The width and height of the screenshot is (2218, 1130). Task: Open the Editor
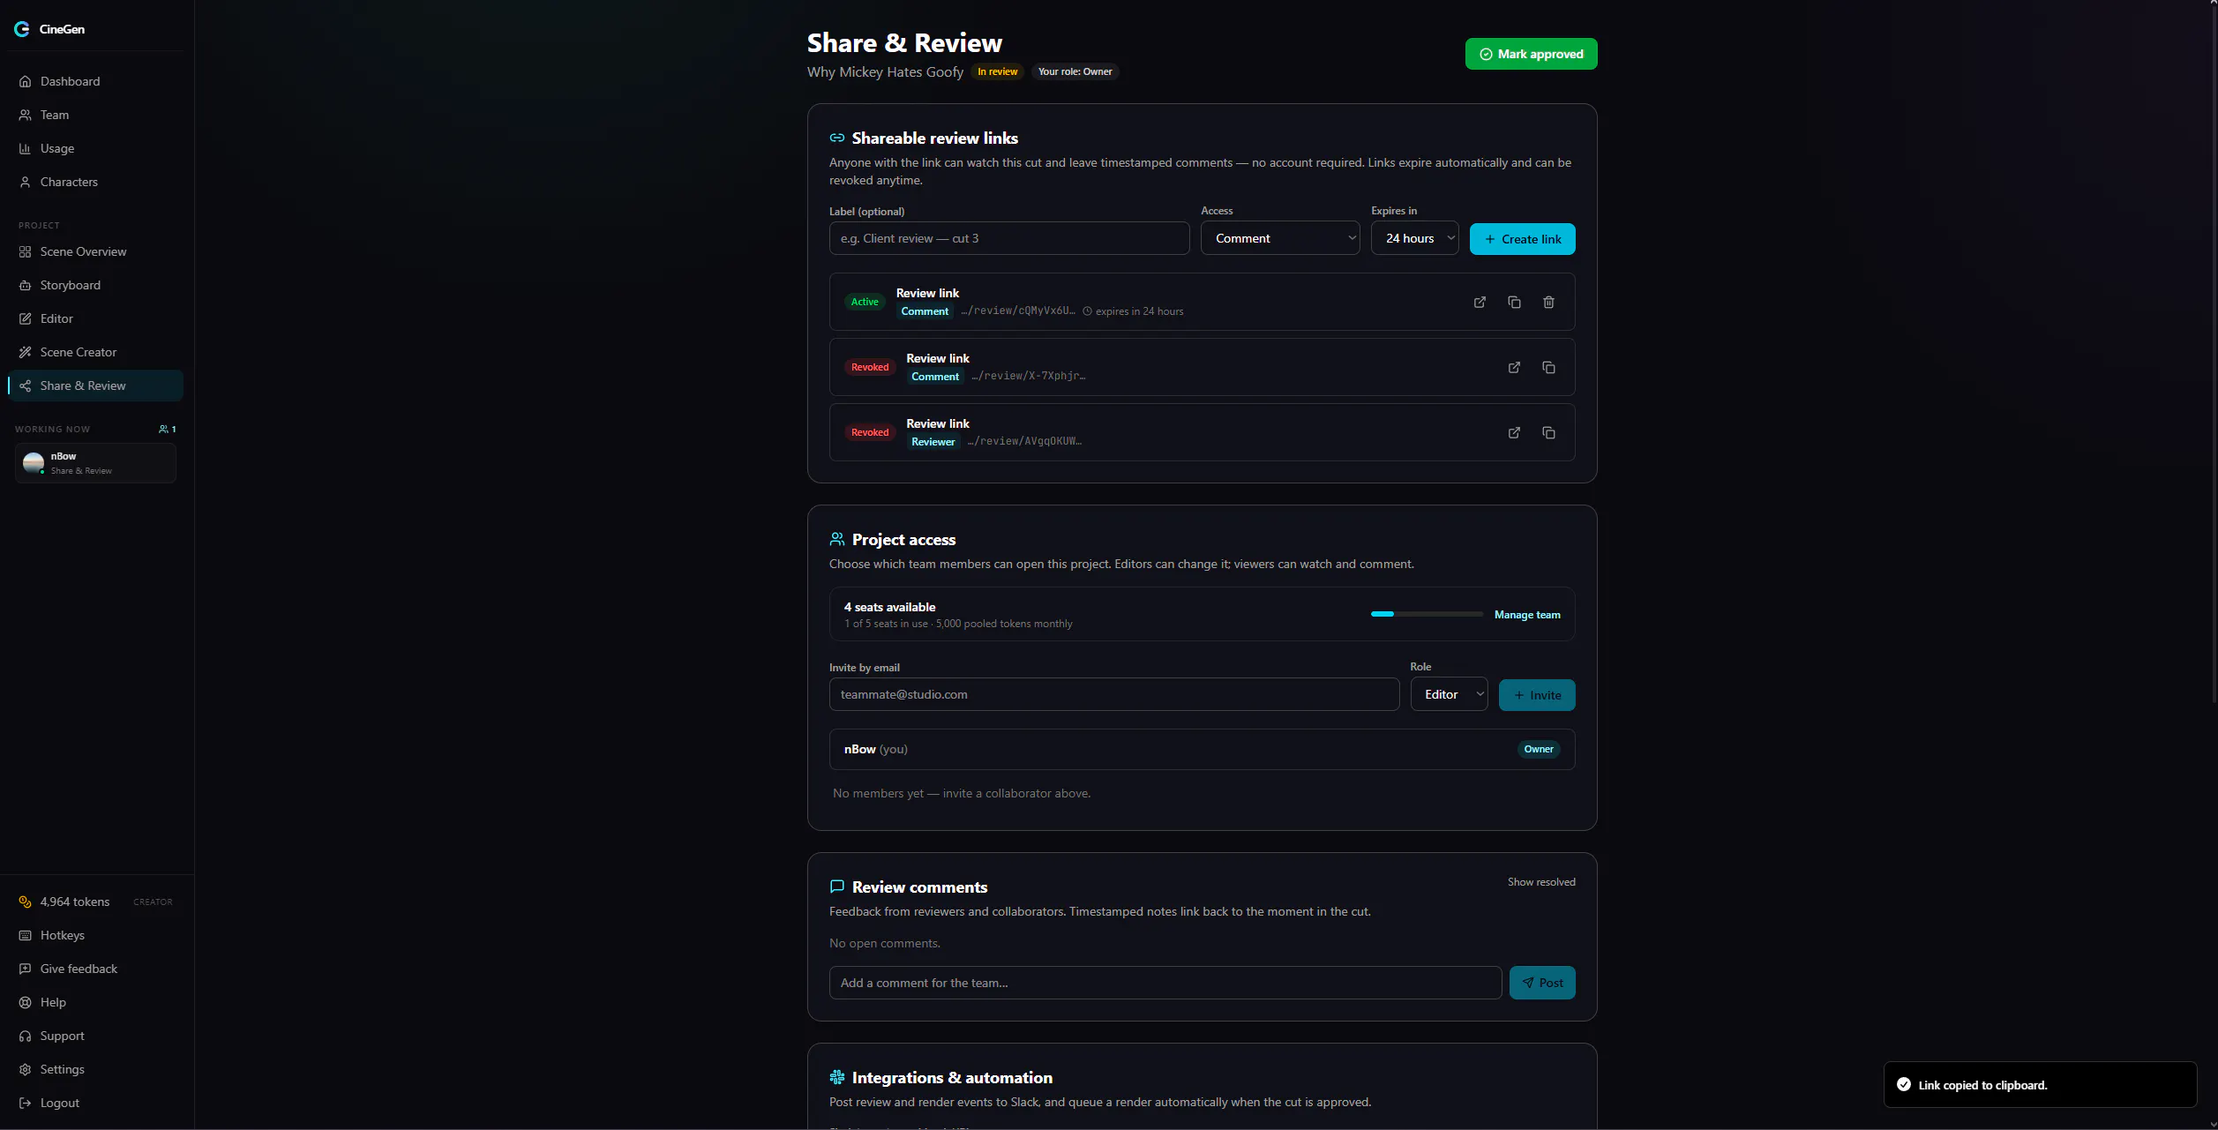click(x=95, y=318)
